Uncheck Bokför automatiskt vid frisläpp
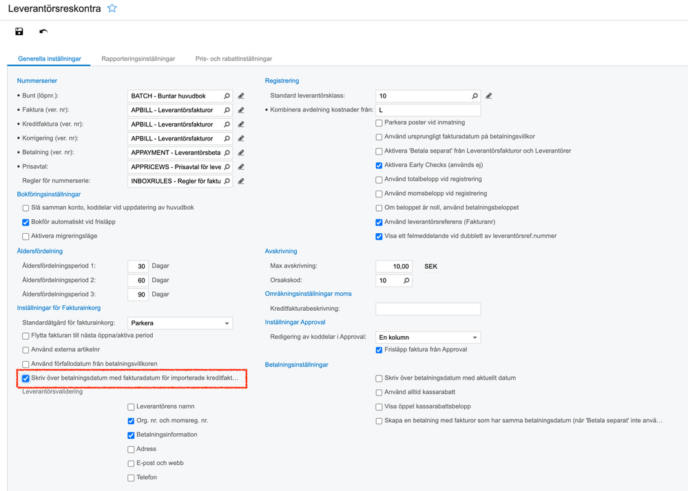 coord(25,222)
